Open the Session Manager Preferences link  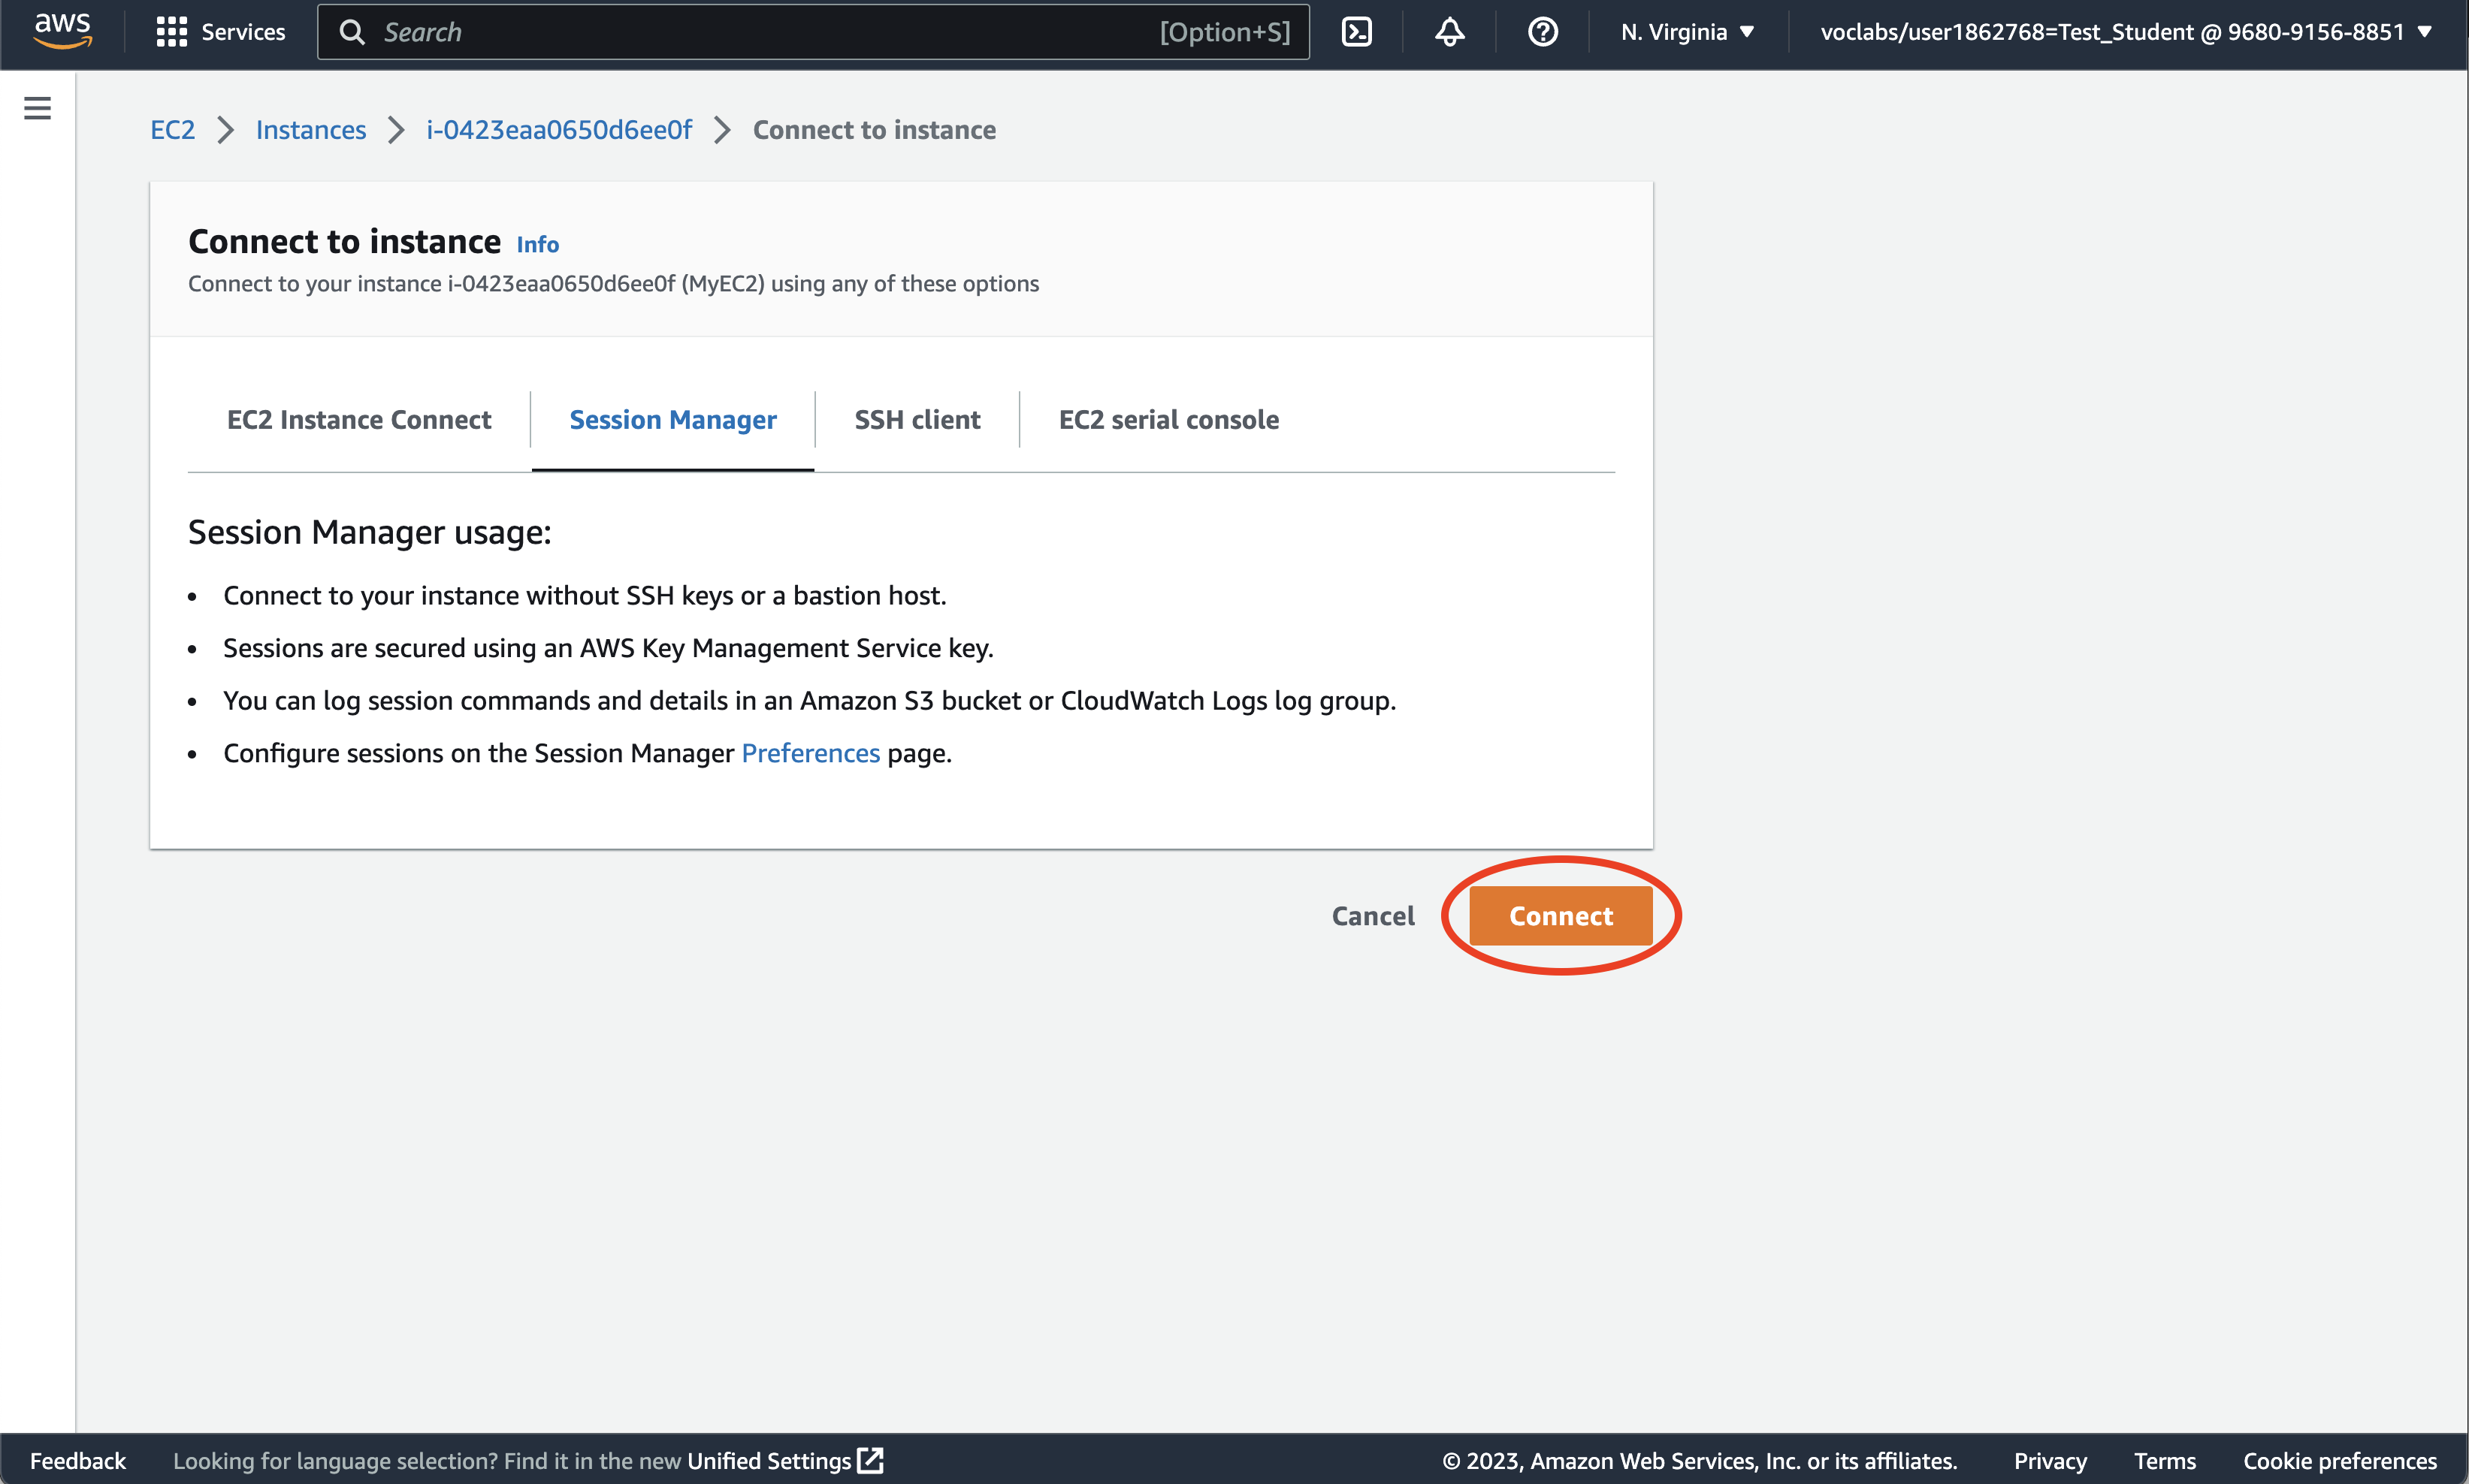click(x=809, y=753)
